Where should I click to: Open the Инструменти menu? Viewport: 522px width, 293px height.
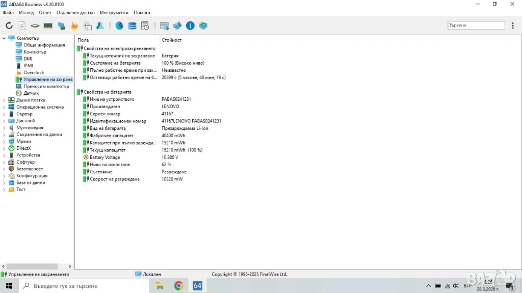coord(114,12)
